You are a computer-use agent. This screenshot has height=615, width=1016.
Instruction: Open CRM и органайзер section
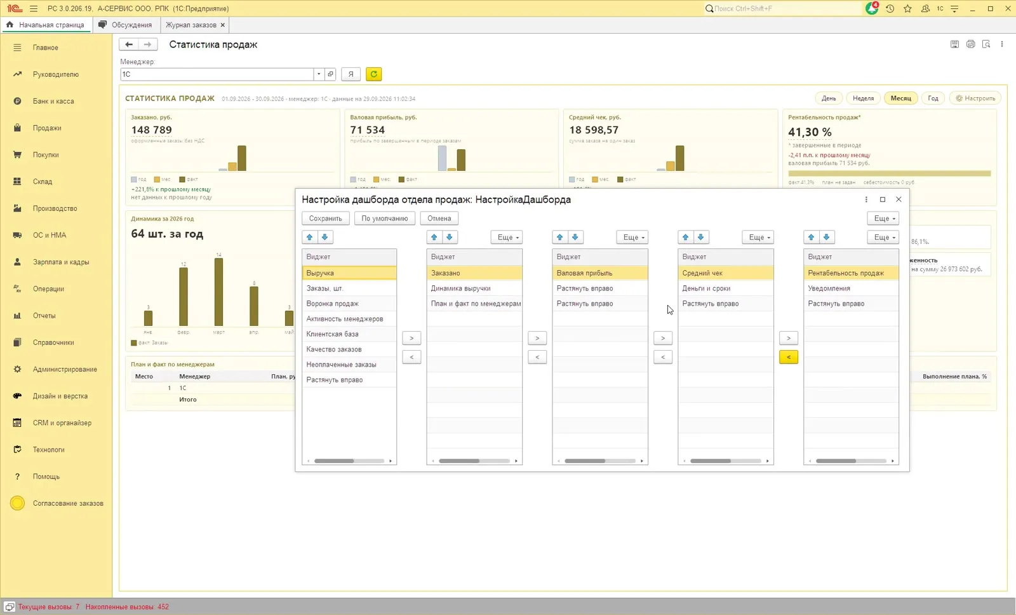(x=62, y=422)
